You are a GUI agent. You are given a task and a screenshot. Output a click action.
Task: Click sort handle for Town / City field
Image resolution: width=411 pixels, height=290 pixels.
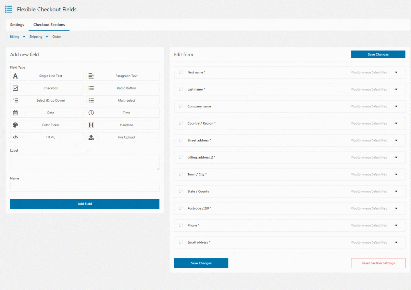(x=181, y=174)
